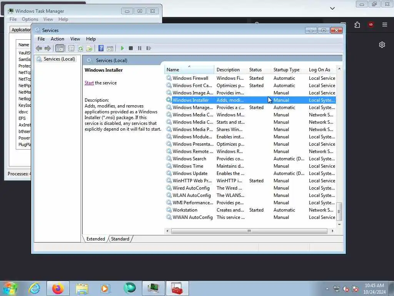Select the Wired AutoConfig service

coord(250,188)
